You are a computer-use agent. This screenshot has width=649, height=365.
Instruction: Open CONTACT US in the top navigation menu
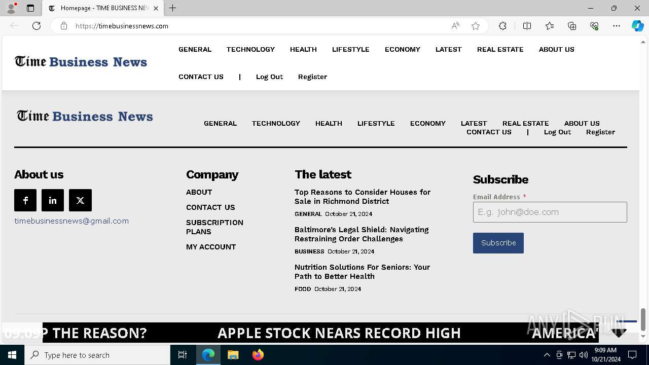[x=201, y=77]
